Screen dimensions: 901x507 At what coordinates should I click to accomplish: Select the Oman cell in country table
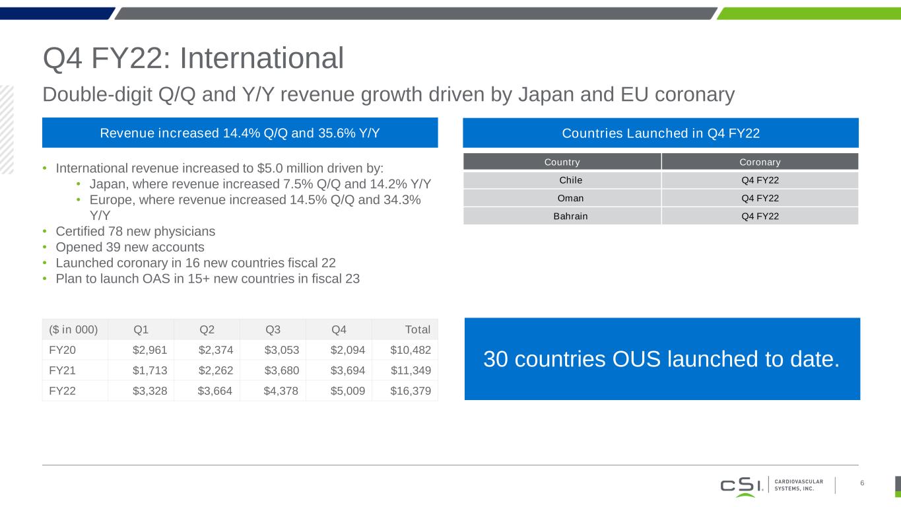click(562, 198)
